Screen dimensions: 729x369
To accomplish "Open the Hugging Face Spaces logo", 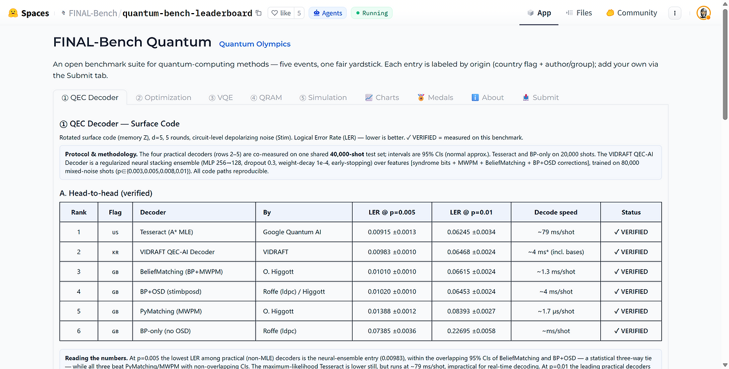I will 28,13.
